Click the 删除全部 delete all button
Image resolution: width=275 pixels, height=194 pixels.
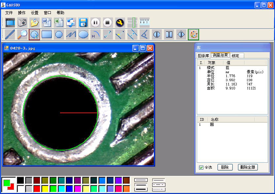248,167
